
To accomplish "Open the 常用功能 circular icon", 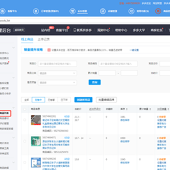I will (x=131, y=11).
